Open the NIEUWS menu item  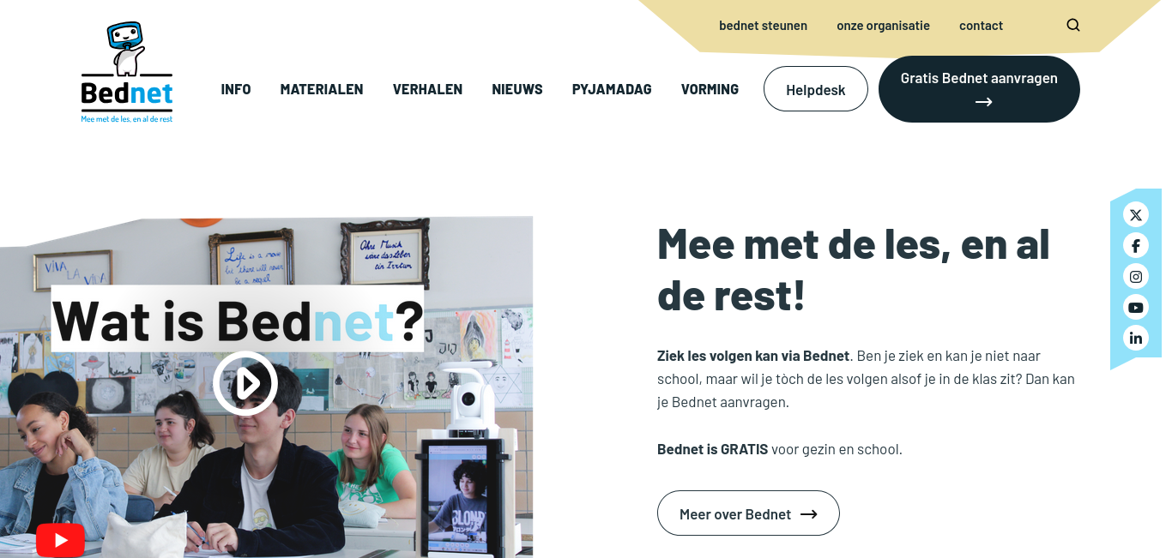click(x=517, y=89)
